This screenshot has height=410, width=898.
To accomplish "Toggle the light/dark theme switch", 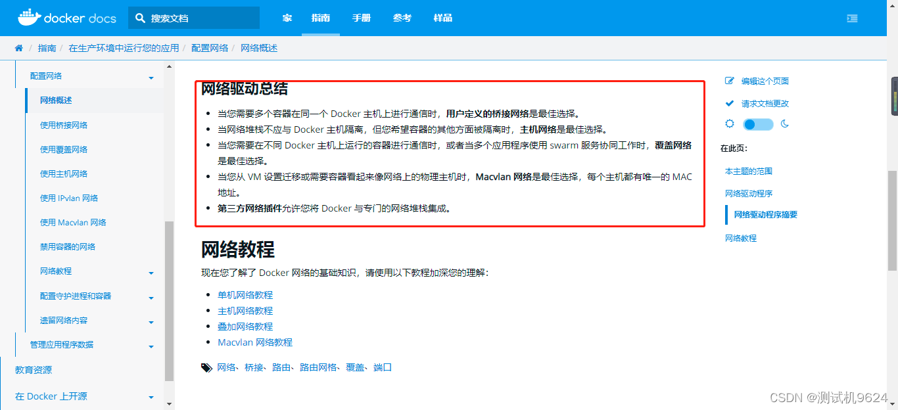I will point(758,124).
